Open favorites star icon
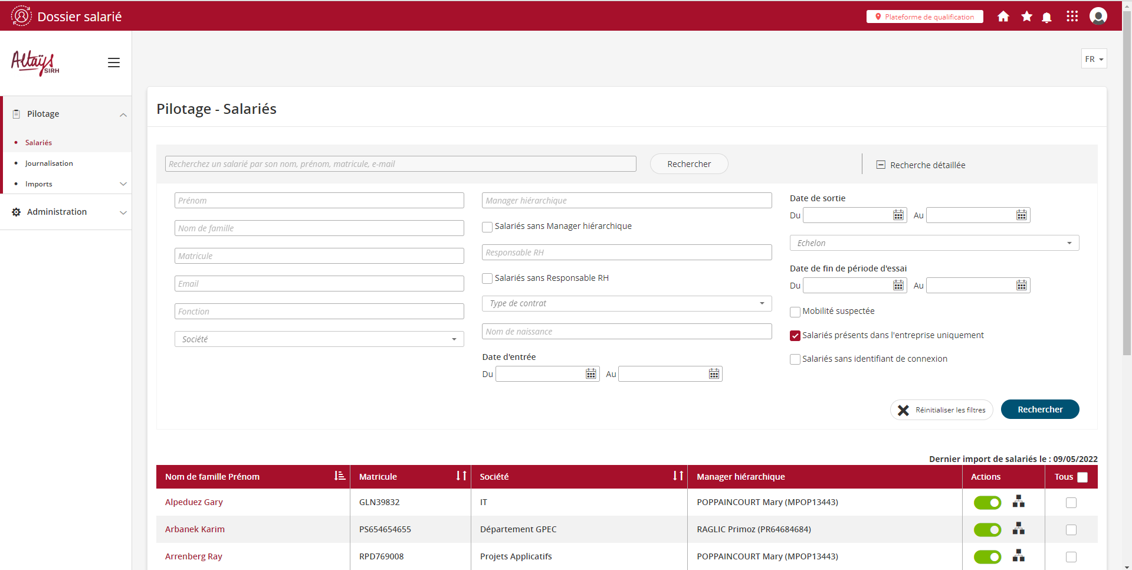 pyautogui.click(x=1026, y=17)
